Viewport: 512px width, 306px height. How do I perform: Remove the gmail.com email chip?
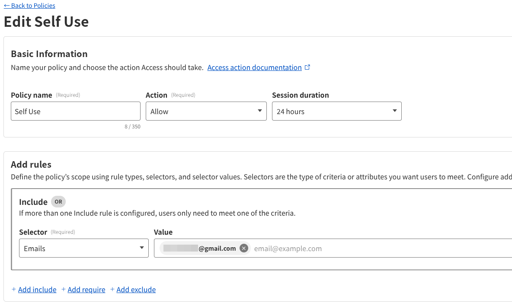(244, 249)
